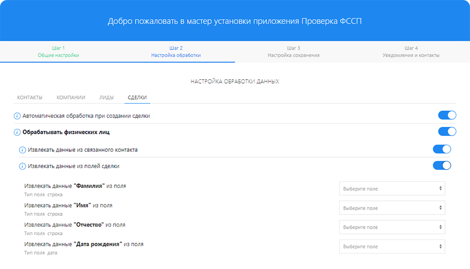Click info icon beside automatic deal processing
470x269 pixels.
[17, 116]
